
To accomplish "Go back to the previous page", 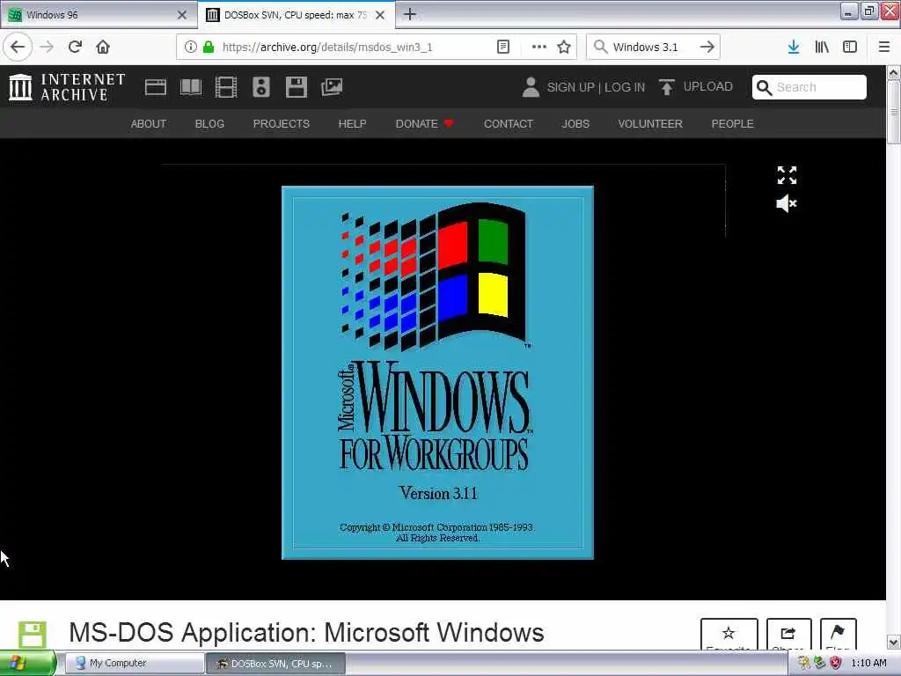I will (18, 47).
